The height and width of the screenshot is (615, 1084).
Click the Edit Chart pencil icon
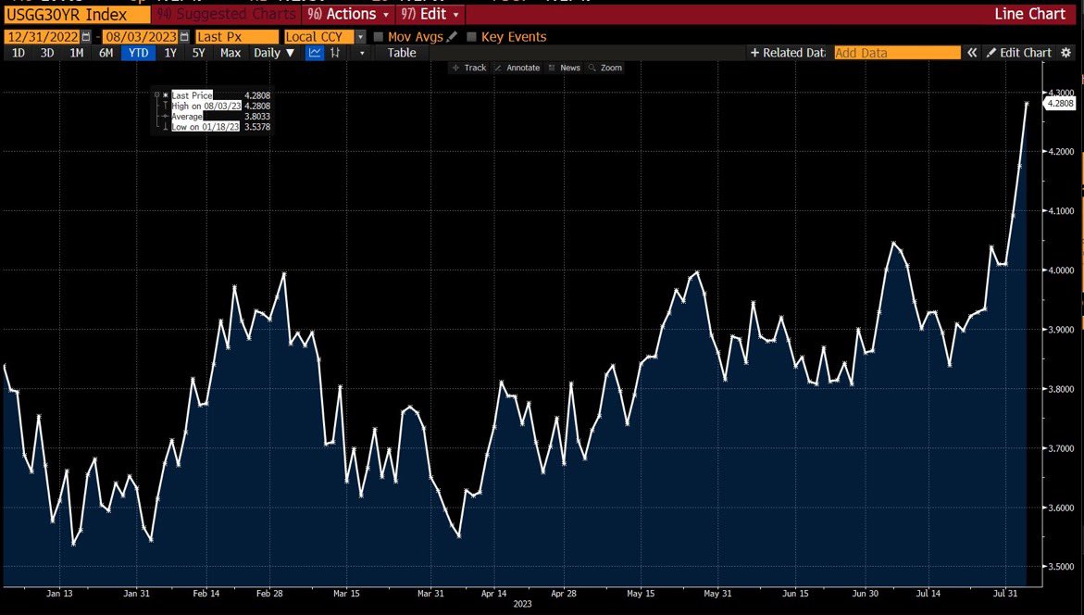click(x=991, y=53)
